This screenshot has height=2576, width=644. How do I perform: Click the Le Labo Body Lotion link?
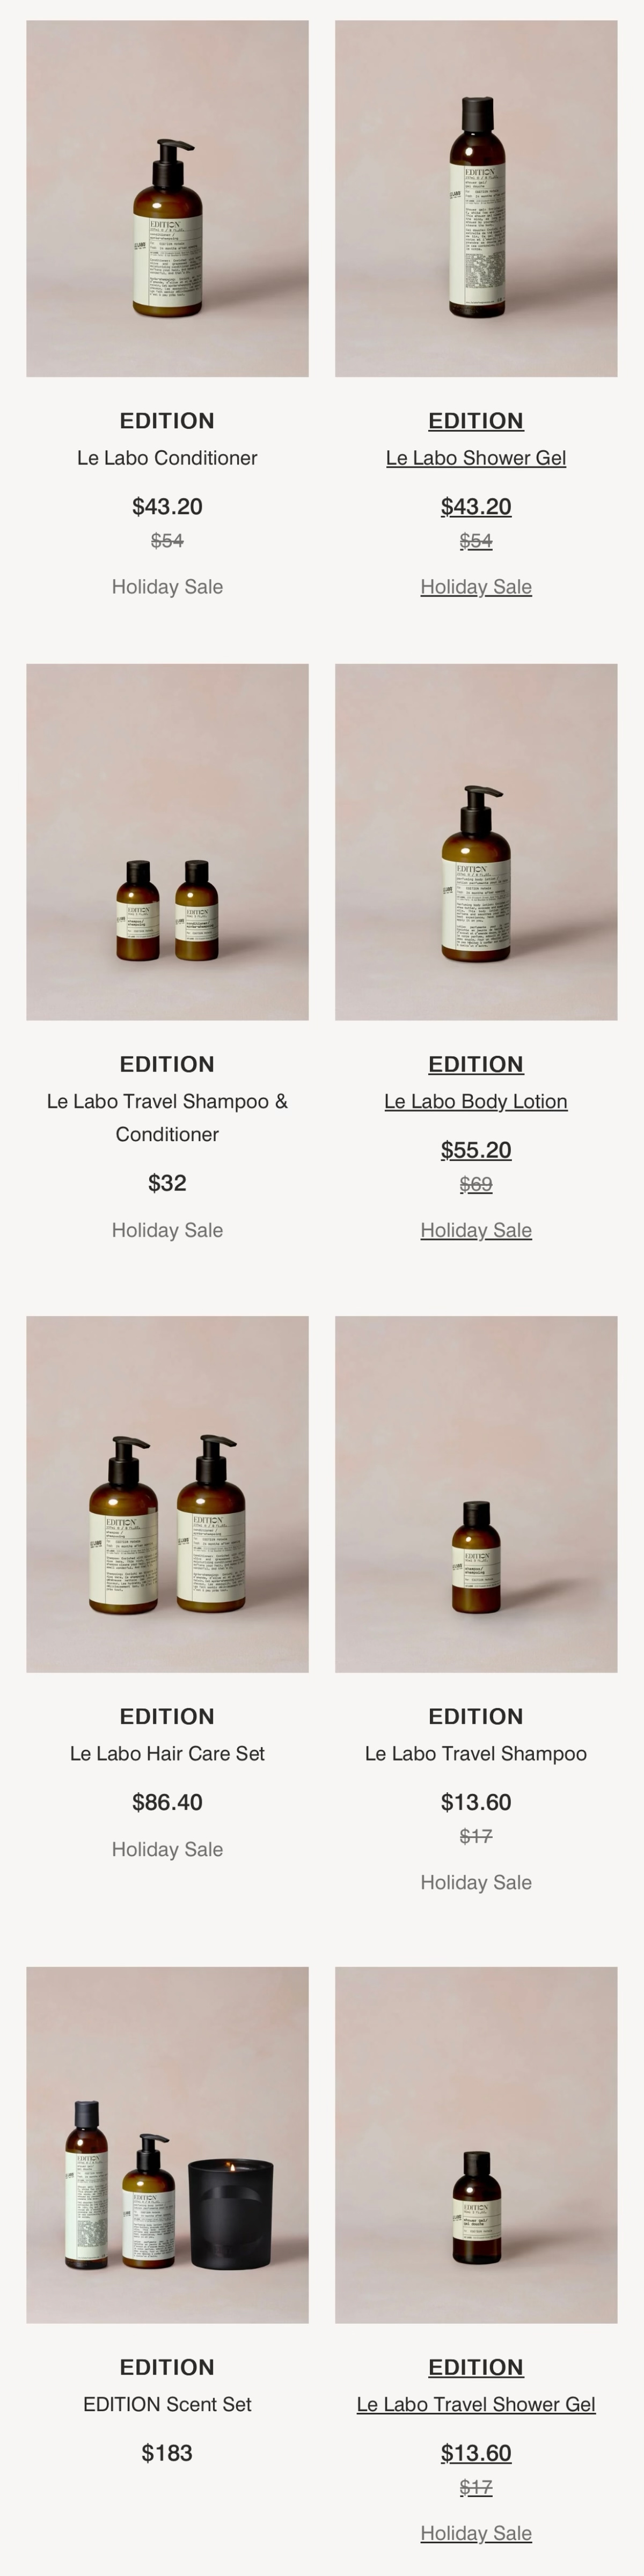476,1101
